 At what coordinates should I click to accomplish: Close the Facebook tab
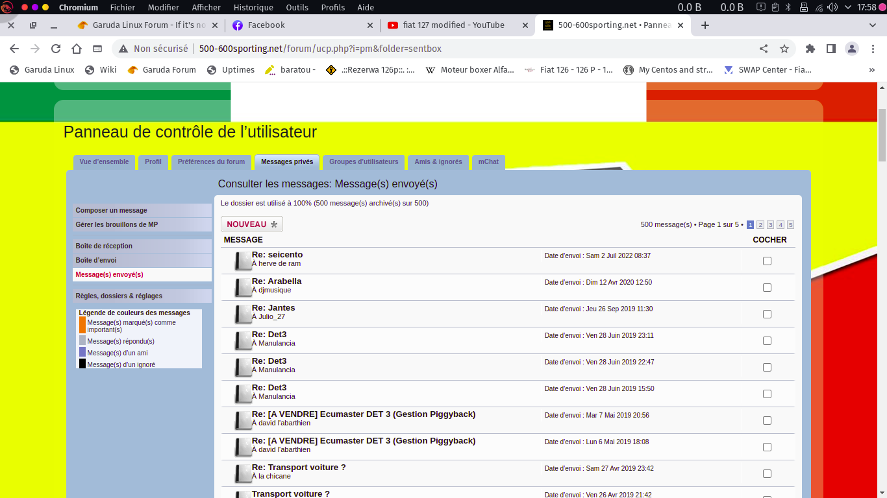[370, 25]
